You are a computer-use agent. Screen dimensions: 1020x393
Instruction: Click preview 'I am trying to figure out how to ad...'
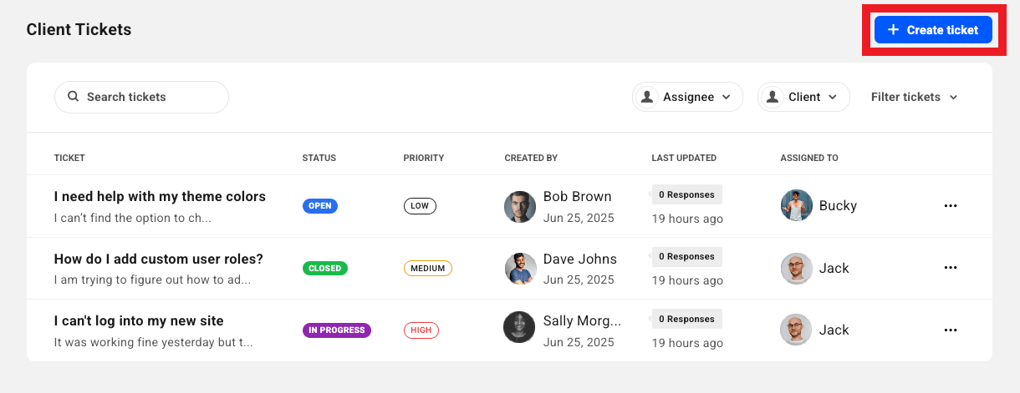(x=152, y=280)
